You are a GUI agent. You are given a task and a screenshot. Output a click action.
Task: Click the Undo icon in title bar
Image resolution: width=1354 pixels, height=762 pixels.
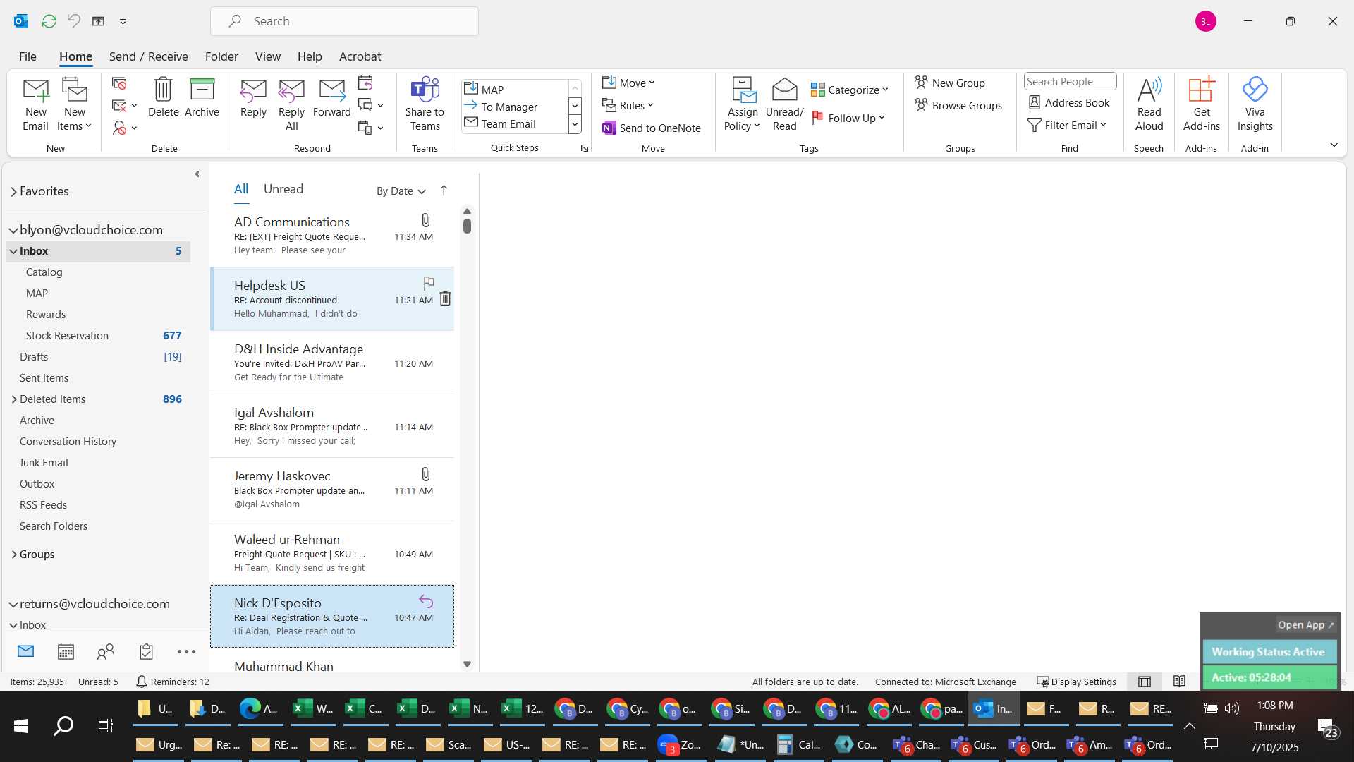tap(73, 21)
